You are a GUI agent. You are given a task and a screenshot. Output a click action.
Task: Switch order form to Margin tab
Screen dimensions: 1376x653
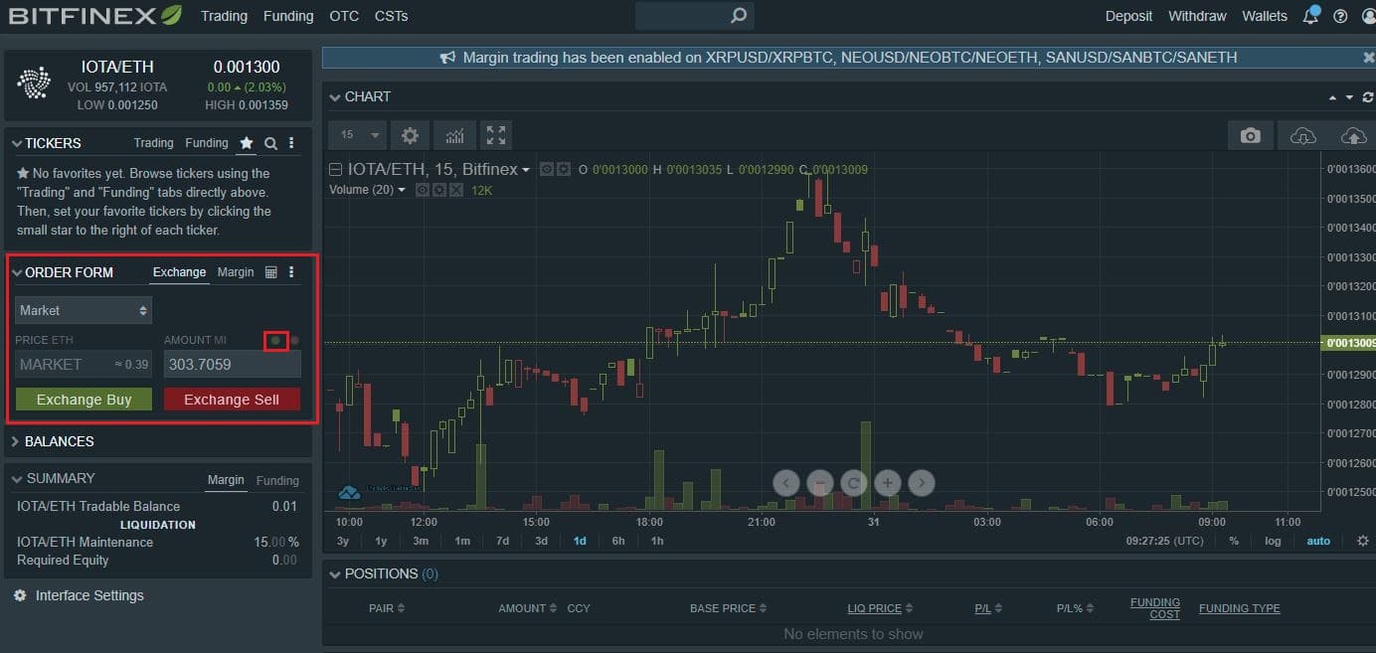[236, 272]
